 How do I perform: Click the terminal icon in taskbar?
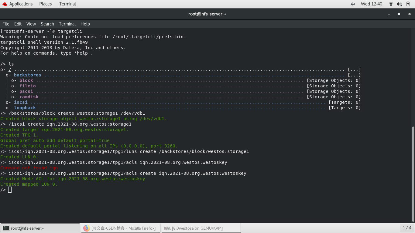click(6, 228)
